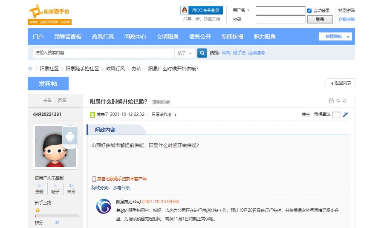
Task: Toggle the 自动登录 checkbox
Action: coord(309,10)
